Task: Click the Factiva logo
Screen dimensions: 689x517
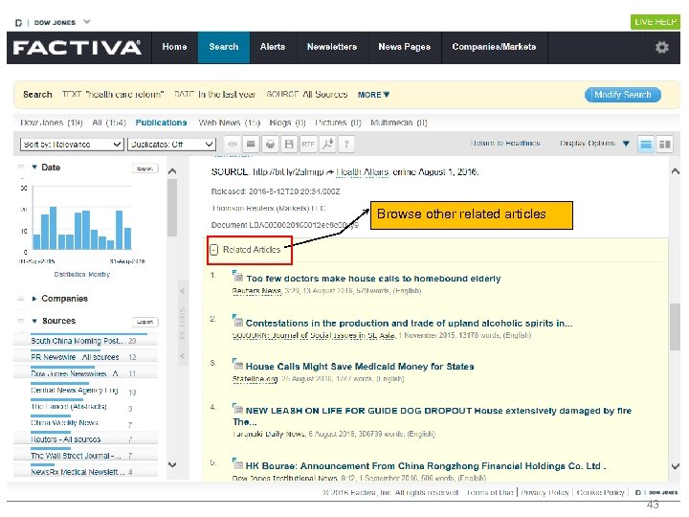Action: pyautogui.click(x=77, y=47)
